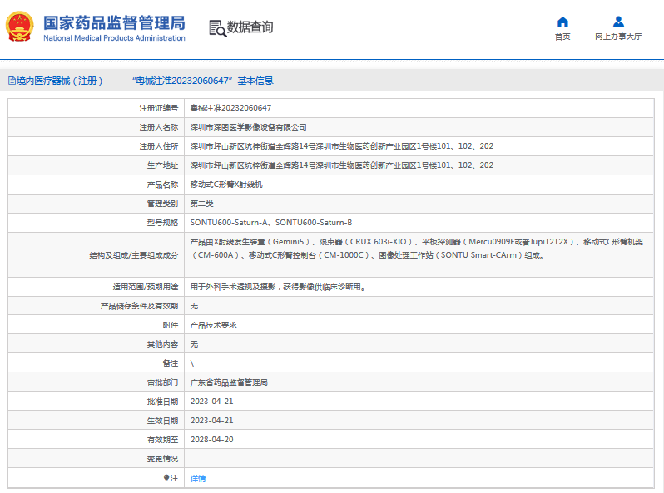Open the 详情 details link

[198, 479]
